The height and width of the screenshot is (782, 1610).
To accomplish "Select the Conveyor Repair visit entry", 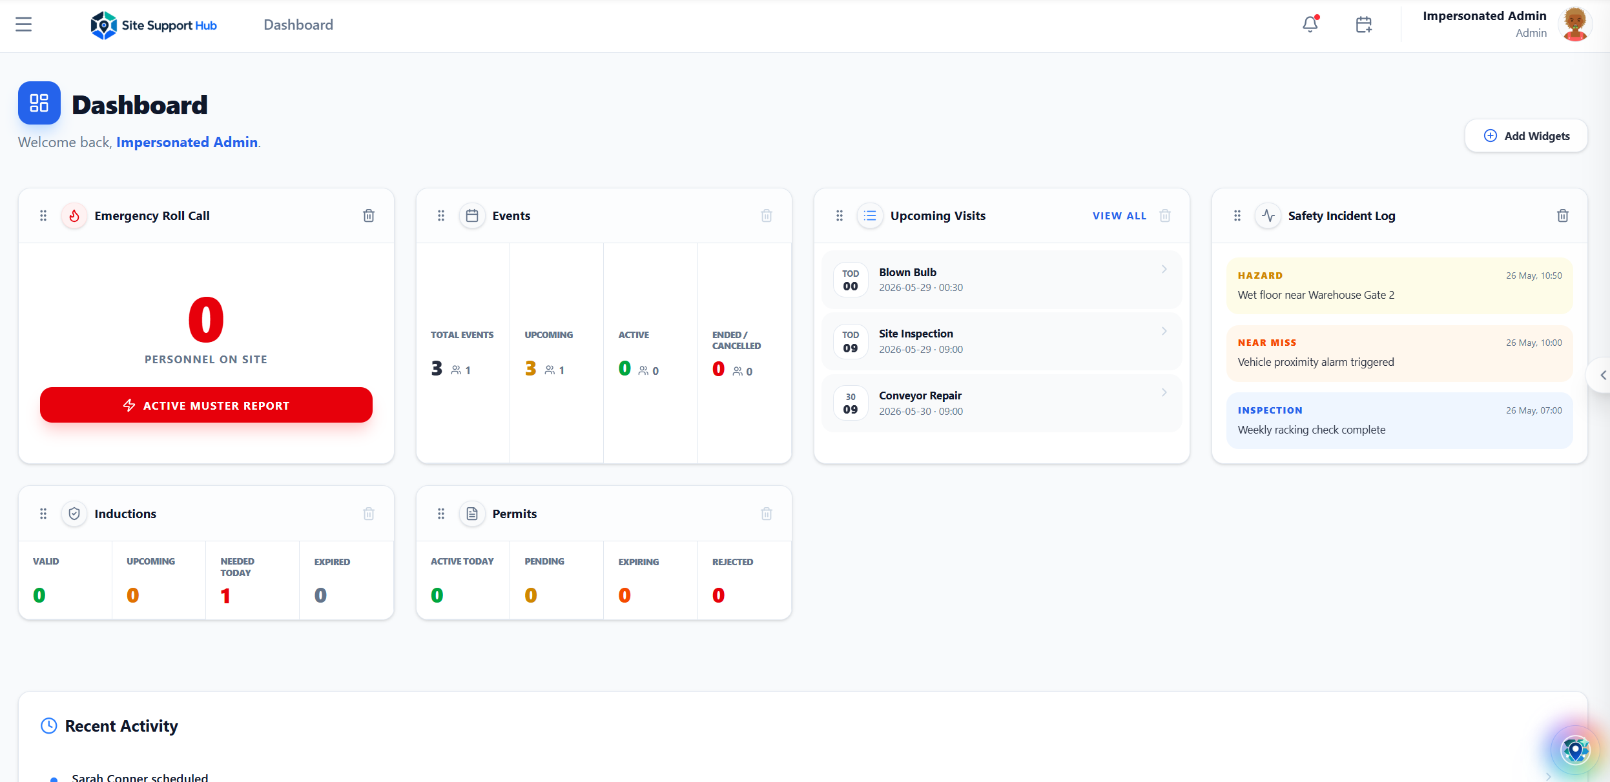I will 1002,403.
